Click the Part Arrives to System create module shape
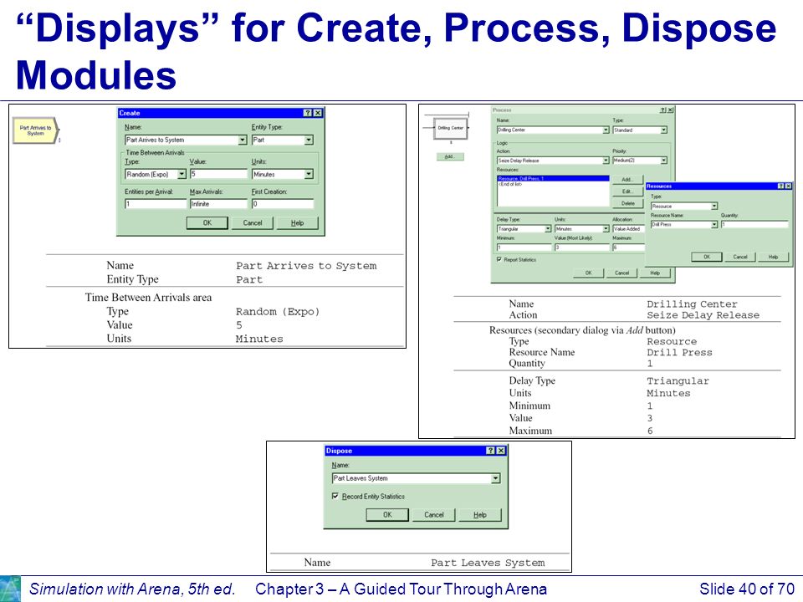Image resolution: width=803 pixels, height=602 pixels. point(35,130)
